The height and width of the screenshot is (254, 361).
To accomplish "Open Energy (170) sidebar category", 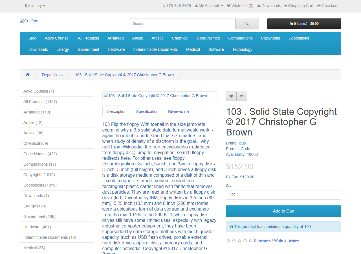I will 57,206.
